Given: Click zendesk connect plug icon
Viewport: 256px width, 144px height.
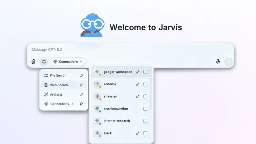Looking at the screenshot, I should pyautogui.click(x=138, y=84).
